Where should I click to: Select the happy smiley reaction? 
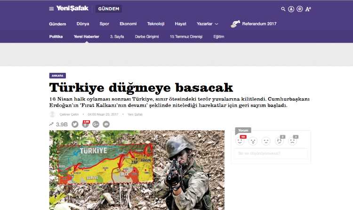240,140
